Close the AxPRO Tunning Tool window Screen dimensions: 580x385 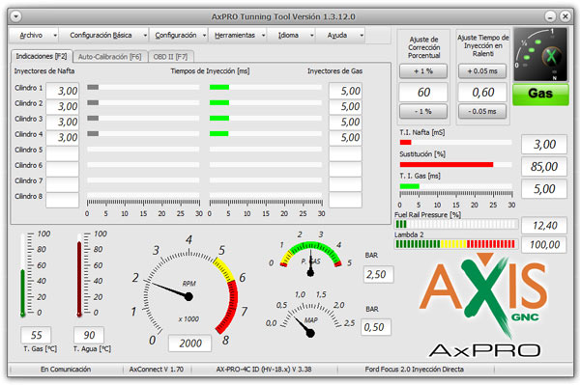tap(565, 16)
